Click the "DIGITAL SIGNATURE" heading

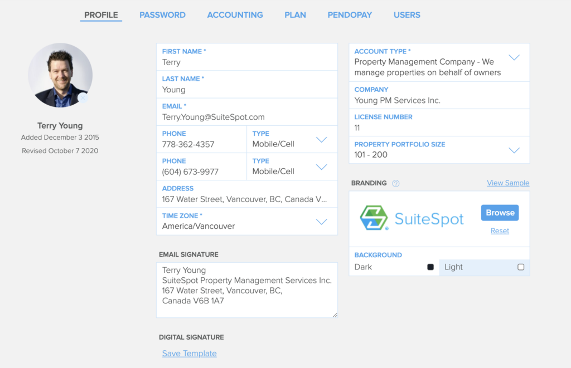pyautogui.click(x=192, y=337)
